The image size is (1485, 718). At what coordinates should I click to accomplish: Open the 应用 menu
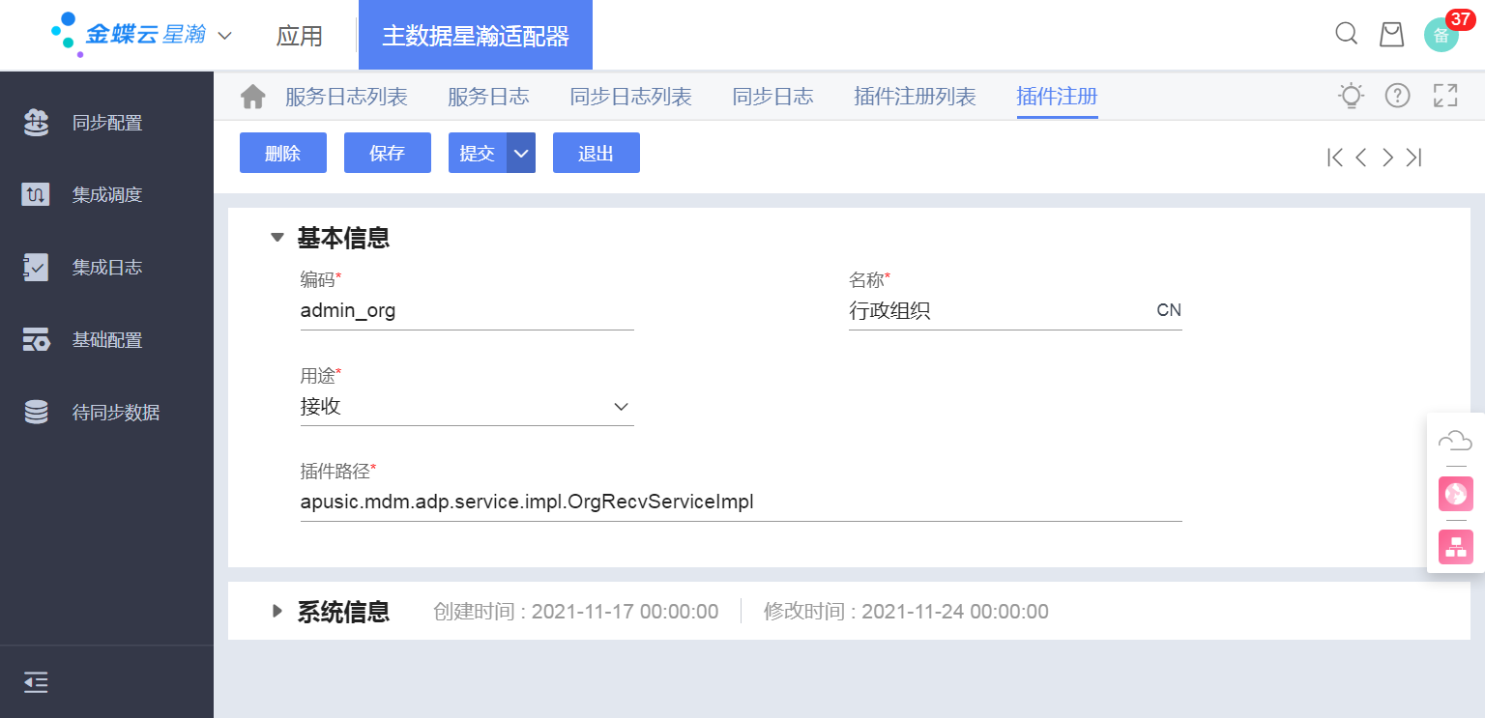pyautogui.click(x=300, y=36)
